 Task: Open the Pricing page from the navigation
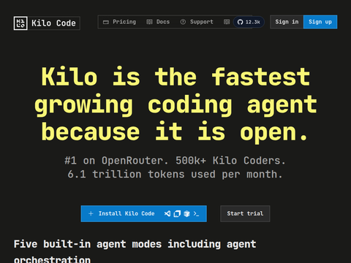pyautogui.click(x=119, y=22)
